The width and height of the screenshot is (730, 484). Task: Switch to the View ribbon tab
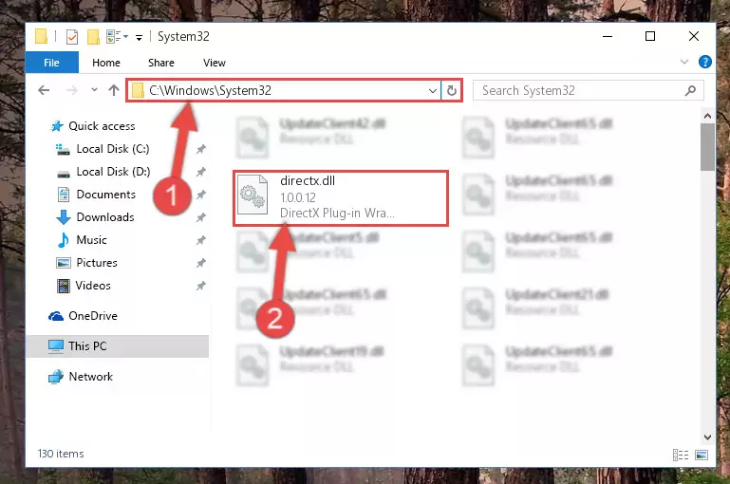pos(215,63)
